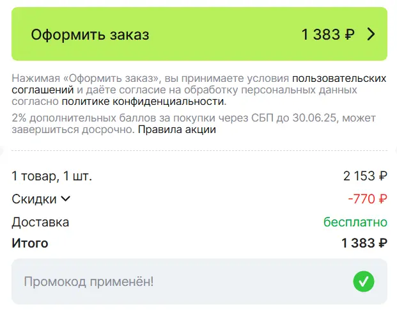Open the Правила акции link
Viewport: 397px width, 316px height.
tap(176, 129)
